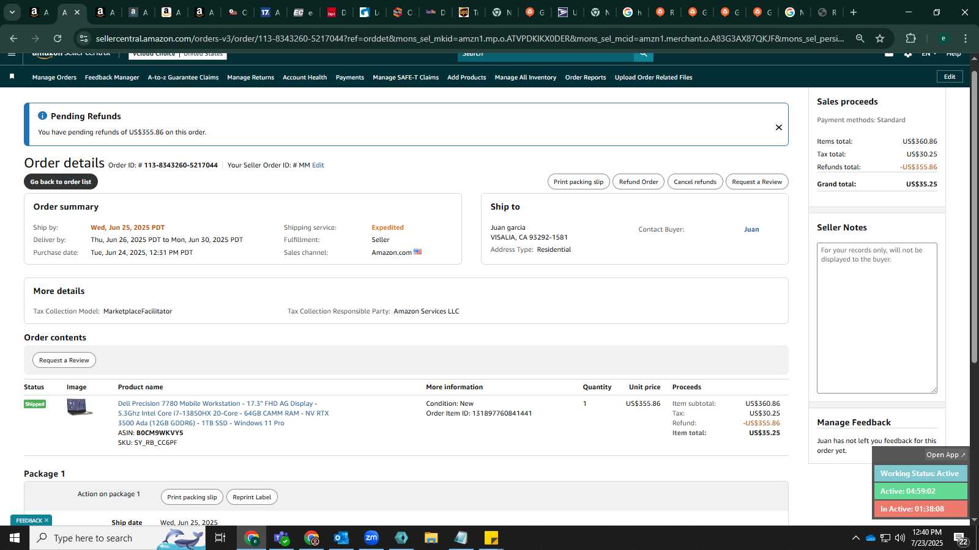The height and width of the screenshot is (550, 979).
Task: Open Outlook from the taskbar
Action: [341, 538]
